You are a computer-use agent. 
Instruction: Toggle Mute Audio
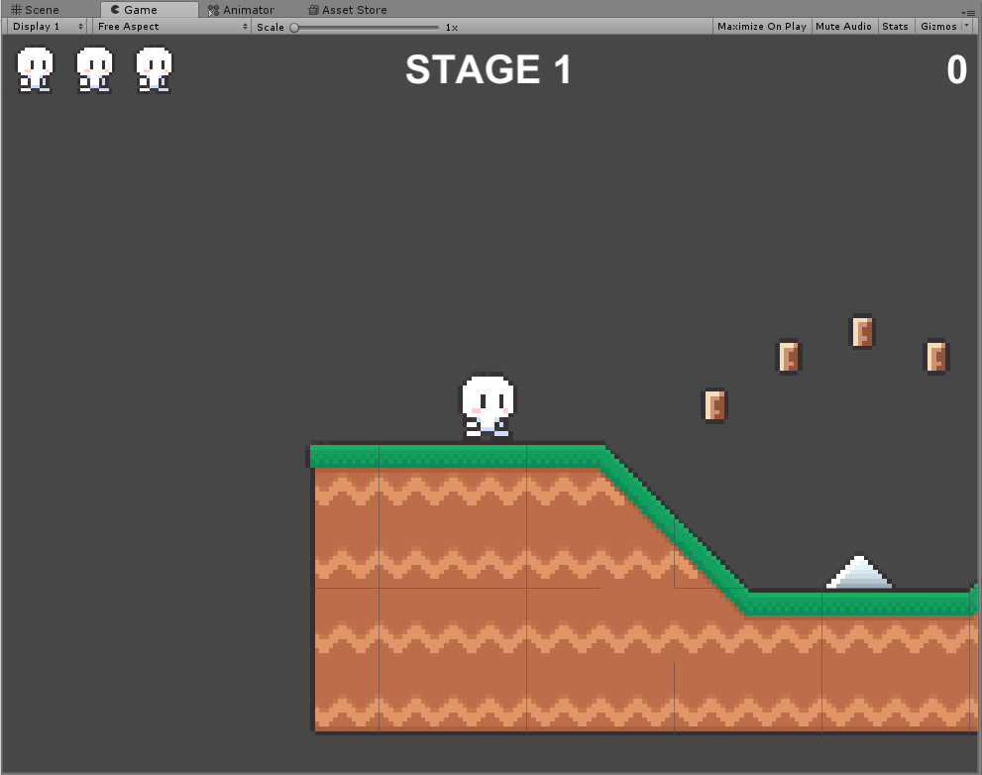[843, 27]
